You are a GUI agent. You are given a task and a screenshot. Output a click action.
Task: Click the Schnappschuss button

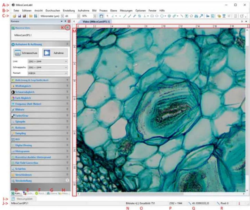tap(26, 53)
